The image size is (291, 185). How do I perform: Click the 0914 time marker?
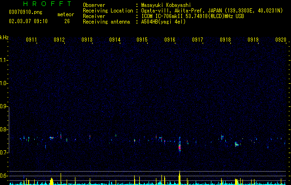115,40
